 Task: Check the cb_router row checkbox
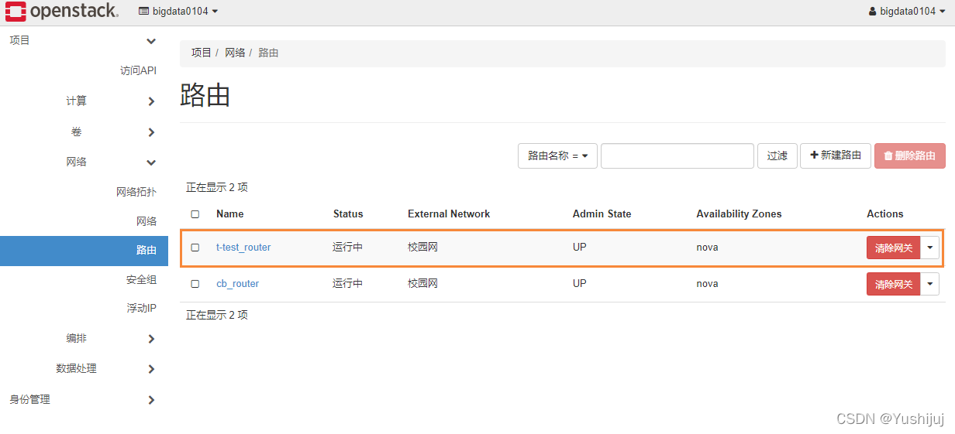[x=195, y=284]
